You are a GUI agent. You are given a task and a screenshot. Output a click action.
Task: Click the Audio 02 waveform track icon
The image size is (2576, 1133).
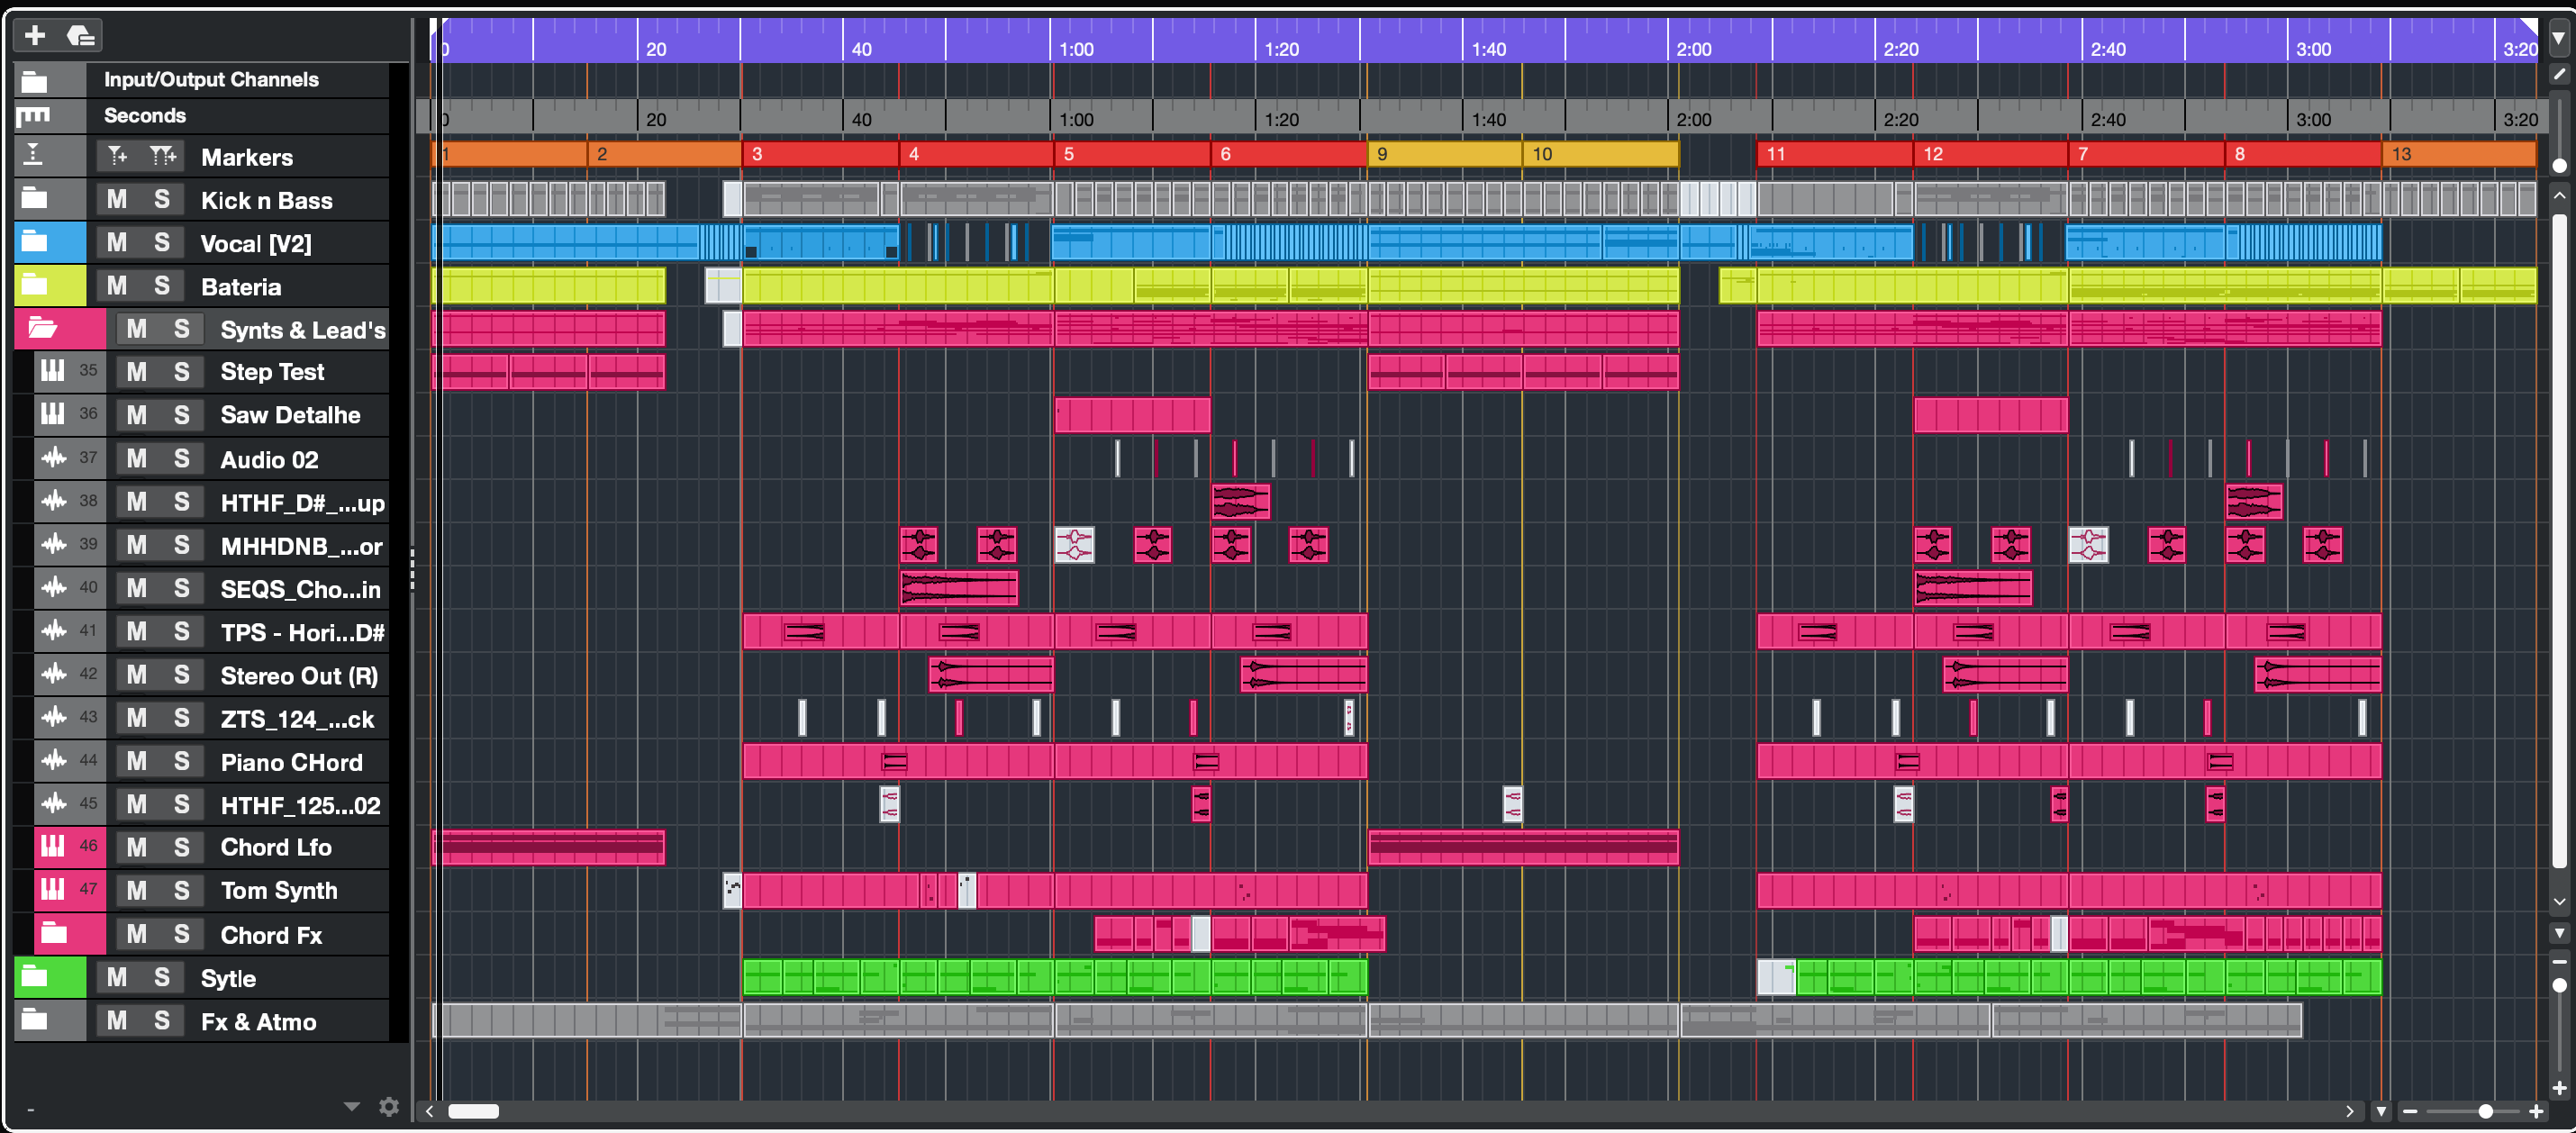[x=53, y=459]
